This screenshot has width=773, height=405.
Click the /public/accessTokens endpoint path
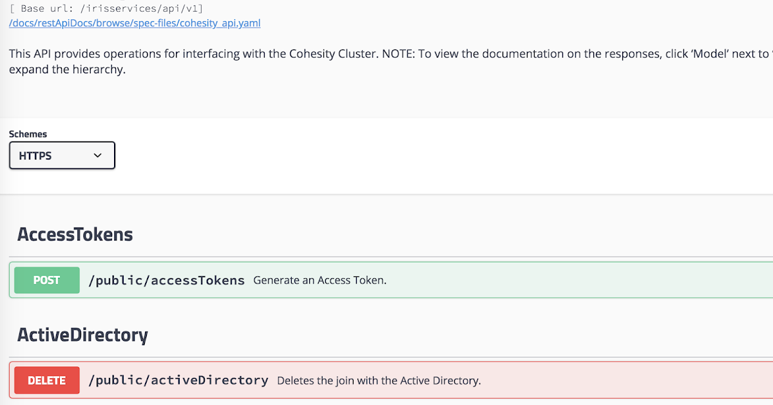point(166,280)
